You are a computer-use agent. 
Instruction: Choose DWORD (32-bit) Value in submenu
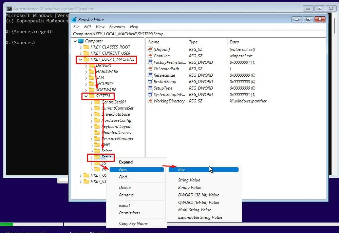199,195
